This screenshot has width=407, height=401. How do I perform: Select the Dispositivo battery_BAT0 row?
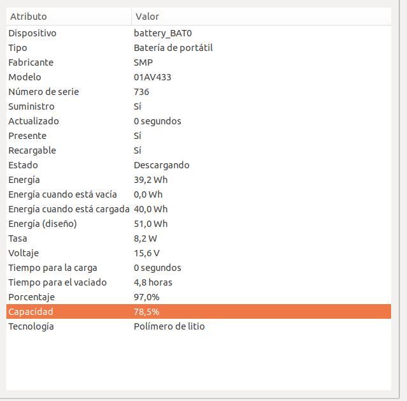click(199, 33)
